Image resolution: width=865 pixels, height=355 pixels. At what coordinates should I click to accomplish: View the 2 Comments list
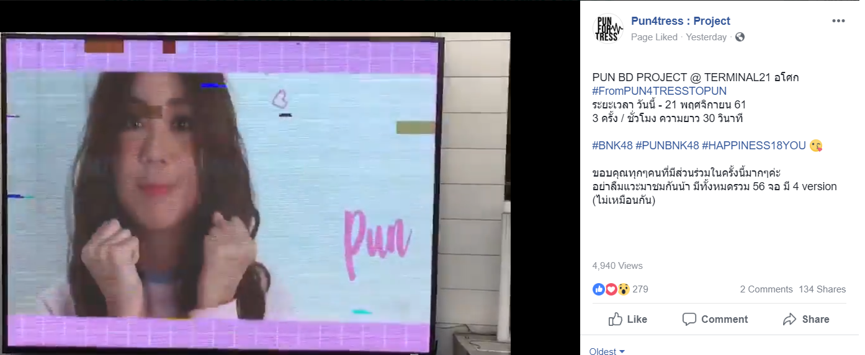point(766,289)
